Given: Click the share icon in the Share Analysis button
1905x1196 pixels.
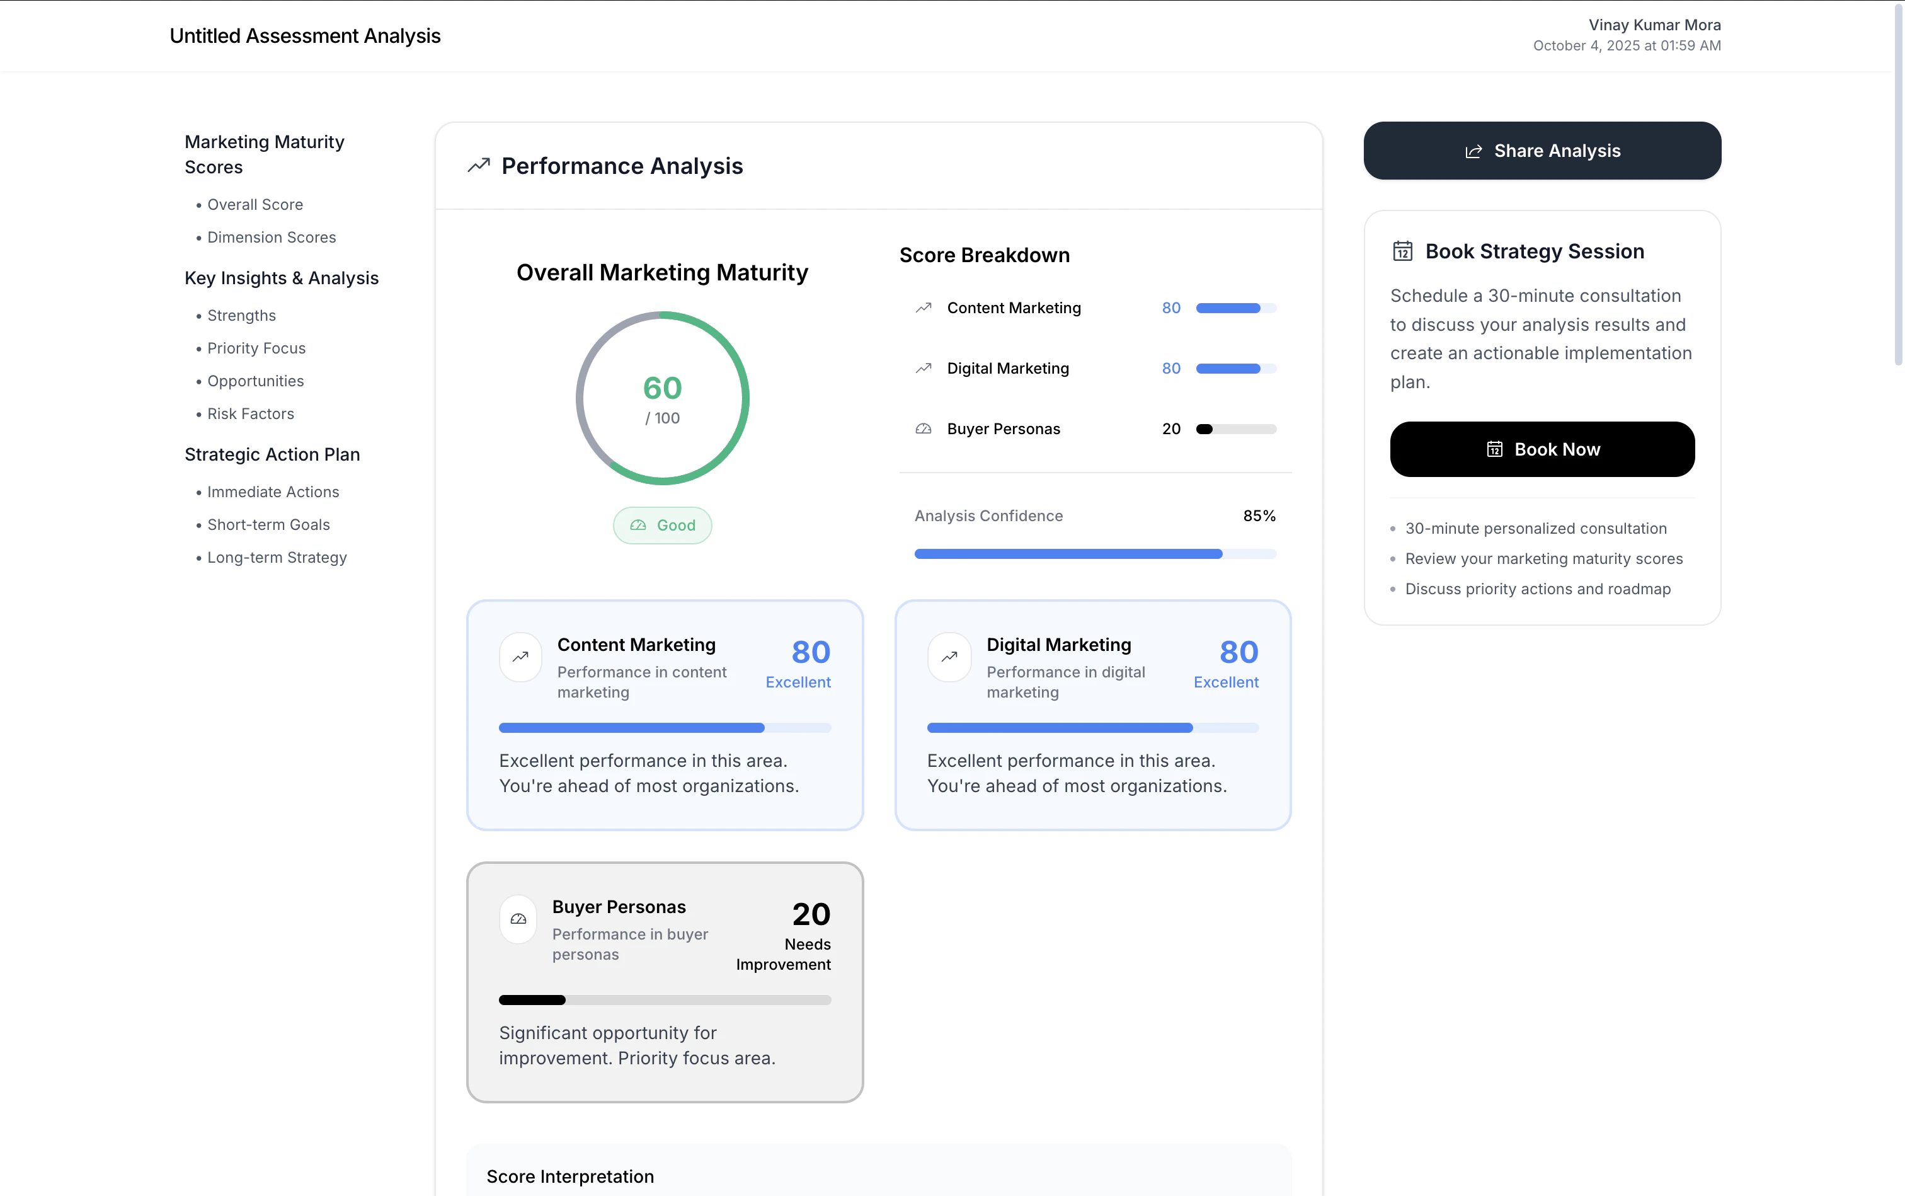Looking at the screenshot, I should coord(1472,151).
